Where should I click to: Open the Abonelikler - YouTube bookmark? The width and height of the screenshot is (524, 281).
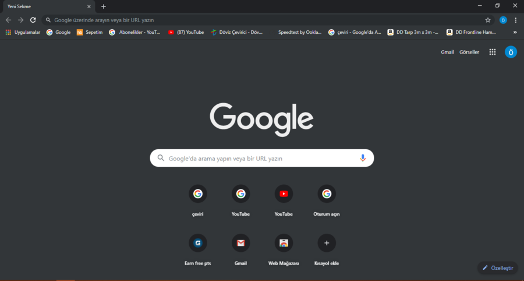coord(134,33)
